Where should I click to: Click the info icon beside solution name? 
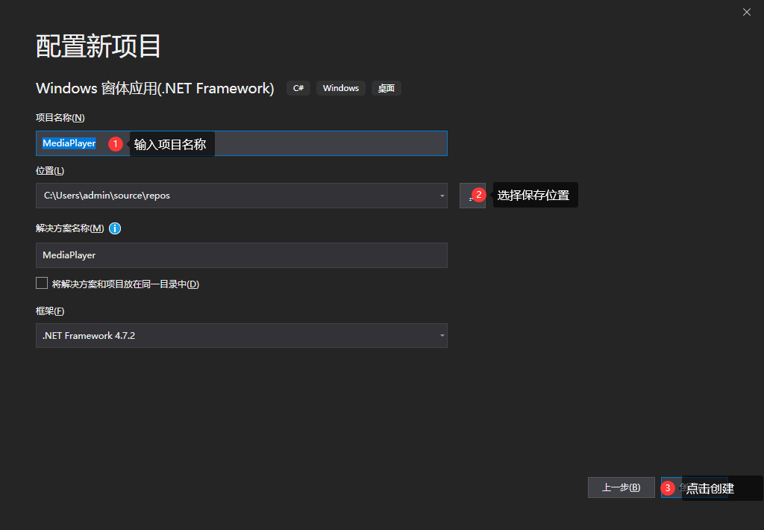115,228
